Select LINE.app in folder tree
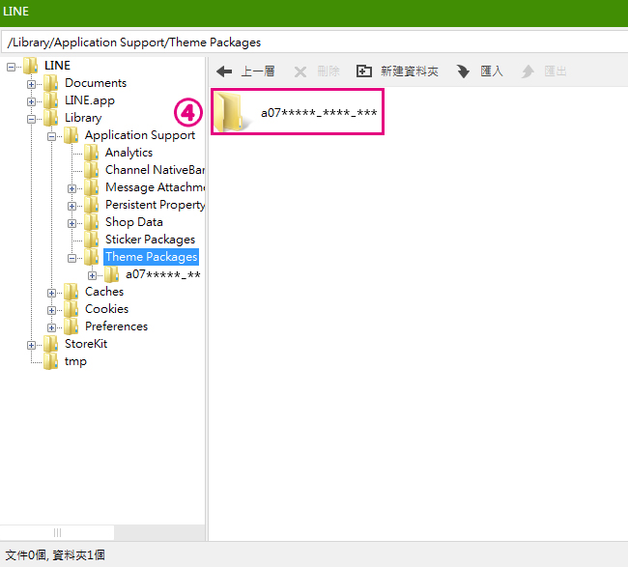Screen dimensions: 628x567 [x=90, y=100]
